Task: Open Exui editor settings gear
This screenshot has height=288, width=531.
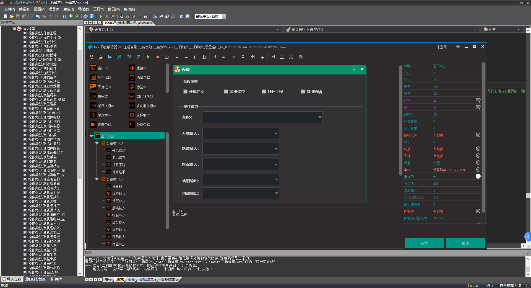Action: click(x=458, y=47)
